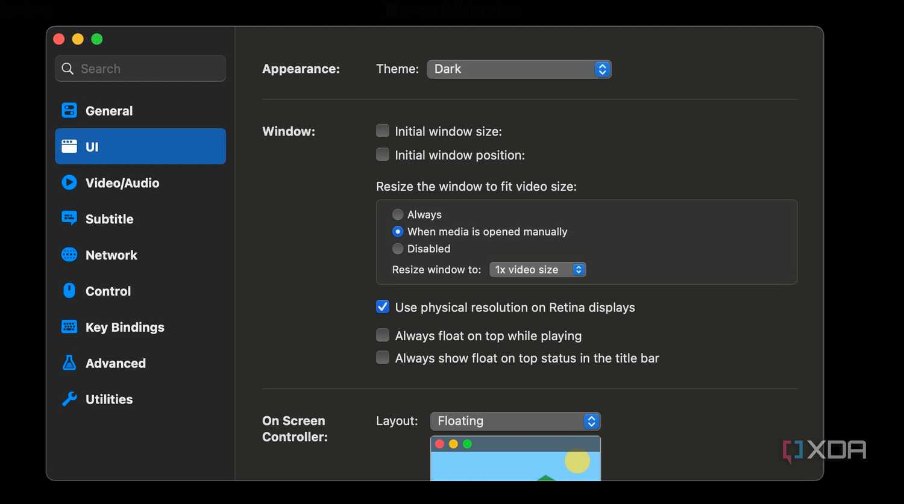Viewport: 904px width, 504px height.
Task: Open the General settings tab label
Action: [109, 111]
